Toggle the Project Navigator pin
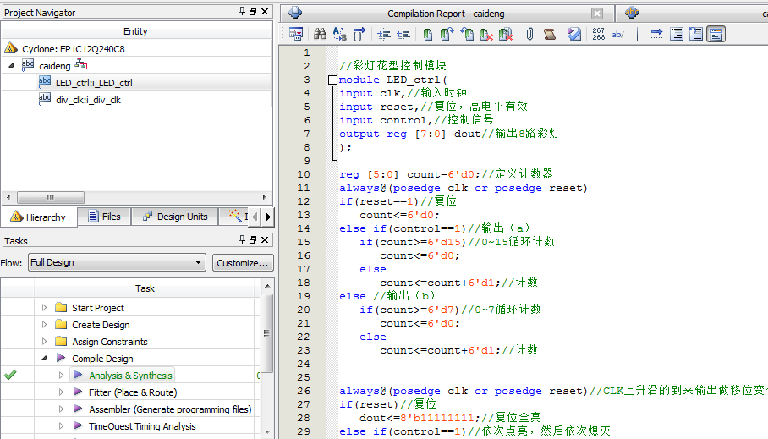Image resolution: width=768 pixels, height=439 pixels. click(x=242, y=12)
